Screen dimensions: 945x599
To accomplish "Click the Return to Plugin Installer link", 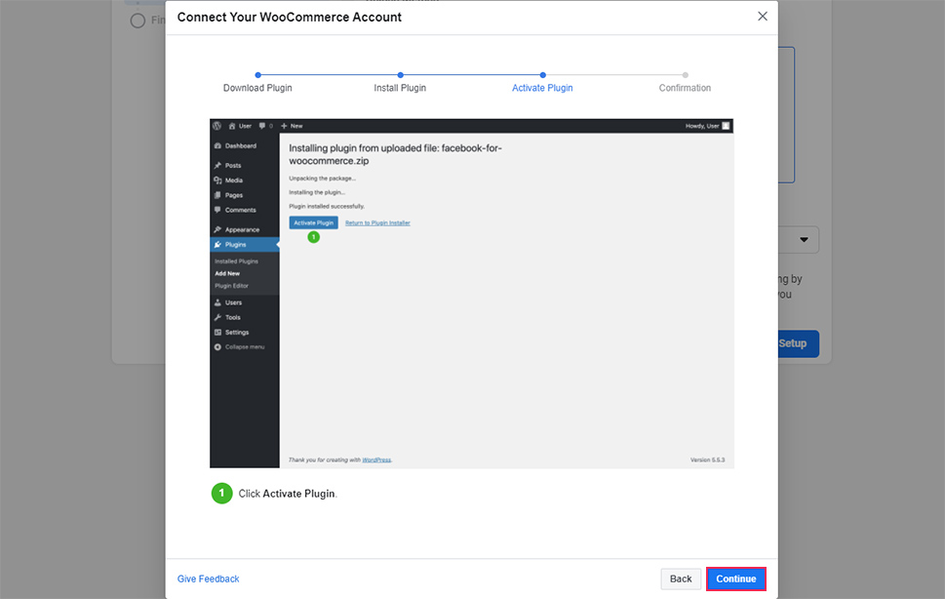I will [377, 223].
